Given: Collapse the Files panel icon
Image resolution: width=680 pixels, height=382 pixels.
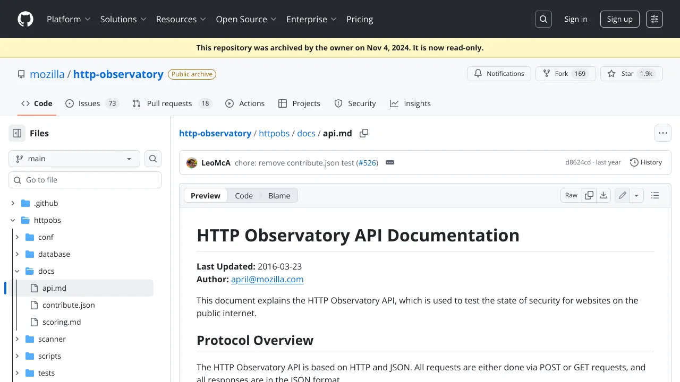Looking at the screenshot, I should [x=17, y=133].
